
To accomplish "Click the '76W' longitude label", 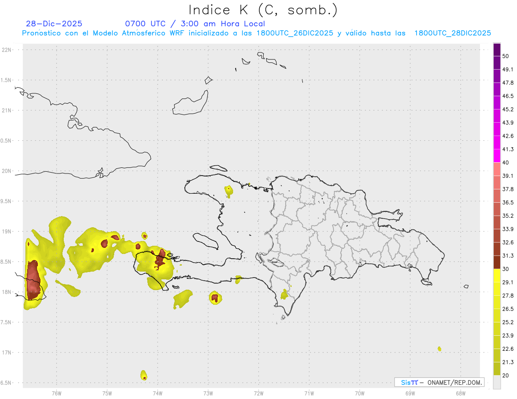I will (56, 393).
